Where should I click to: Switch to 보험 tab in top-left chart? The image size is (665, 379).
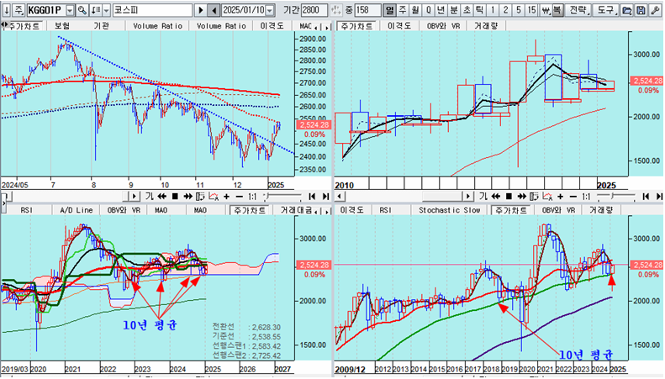(x=62, y=26)
